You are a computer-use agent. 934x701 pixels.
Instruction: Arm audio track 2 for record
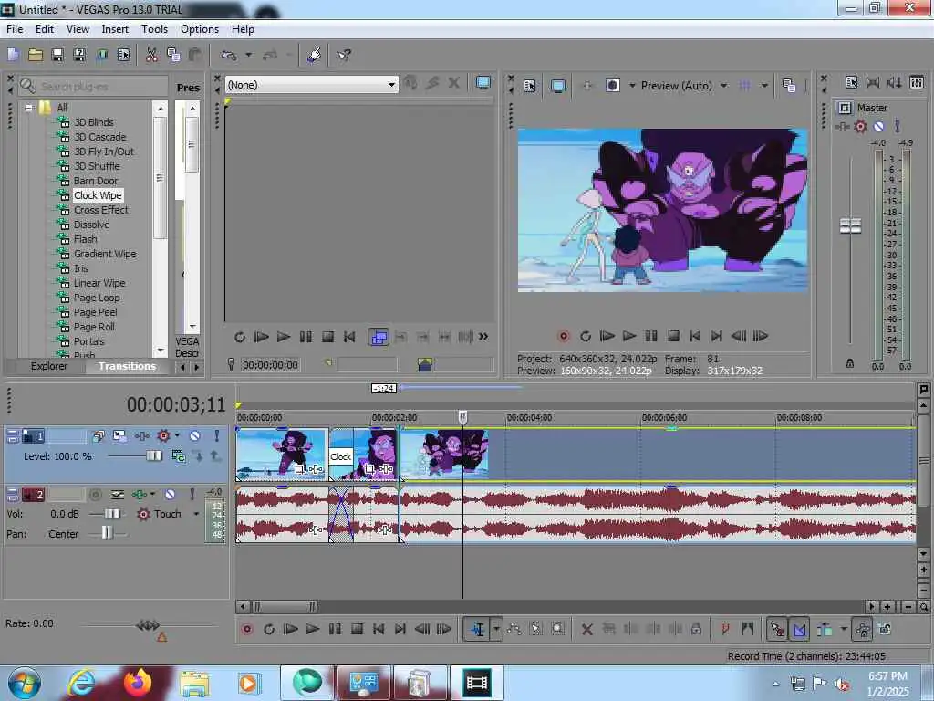(x=95, y=494)
